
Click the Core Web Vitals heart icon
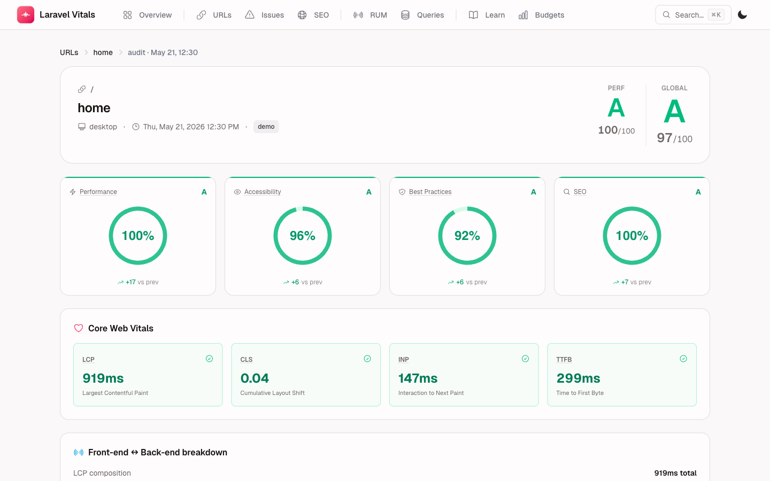click(x=79, y=328)
